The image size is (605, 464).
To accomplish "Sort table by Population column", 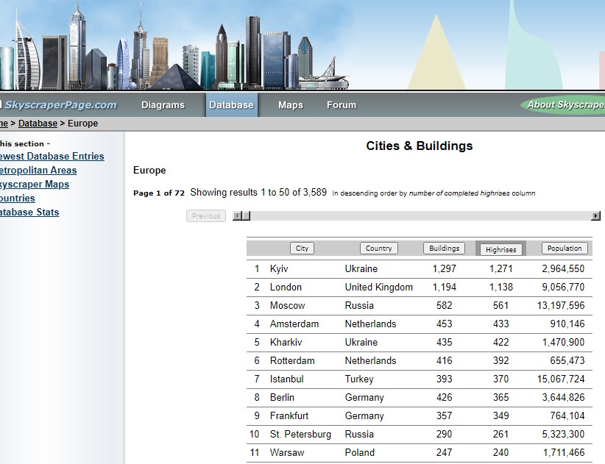I will pos(565,249).
